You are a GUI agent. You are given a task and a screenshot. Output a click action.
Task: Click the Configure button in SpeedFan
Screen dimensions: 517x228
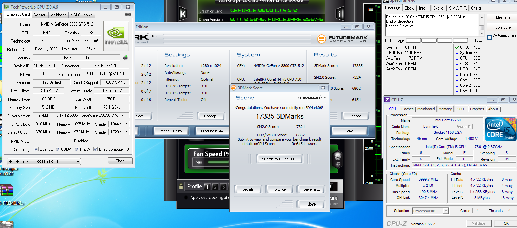[x=503, y=27]
